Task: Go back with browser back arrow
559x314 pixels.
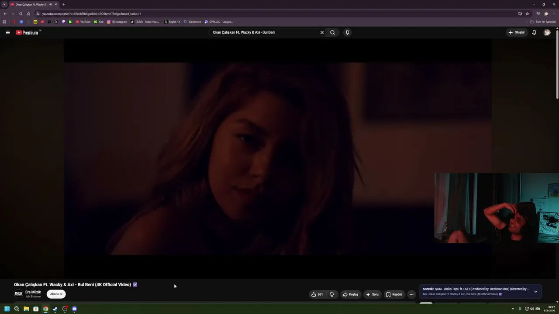Action: [x=5, y=14]
